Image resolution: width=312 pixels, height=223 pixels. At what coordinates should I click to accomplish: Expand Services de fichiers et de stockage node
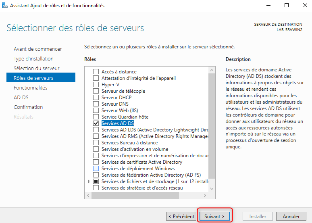pyautogui.click(x=89, y=181)
